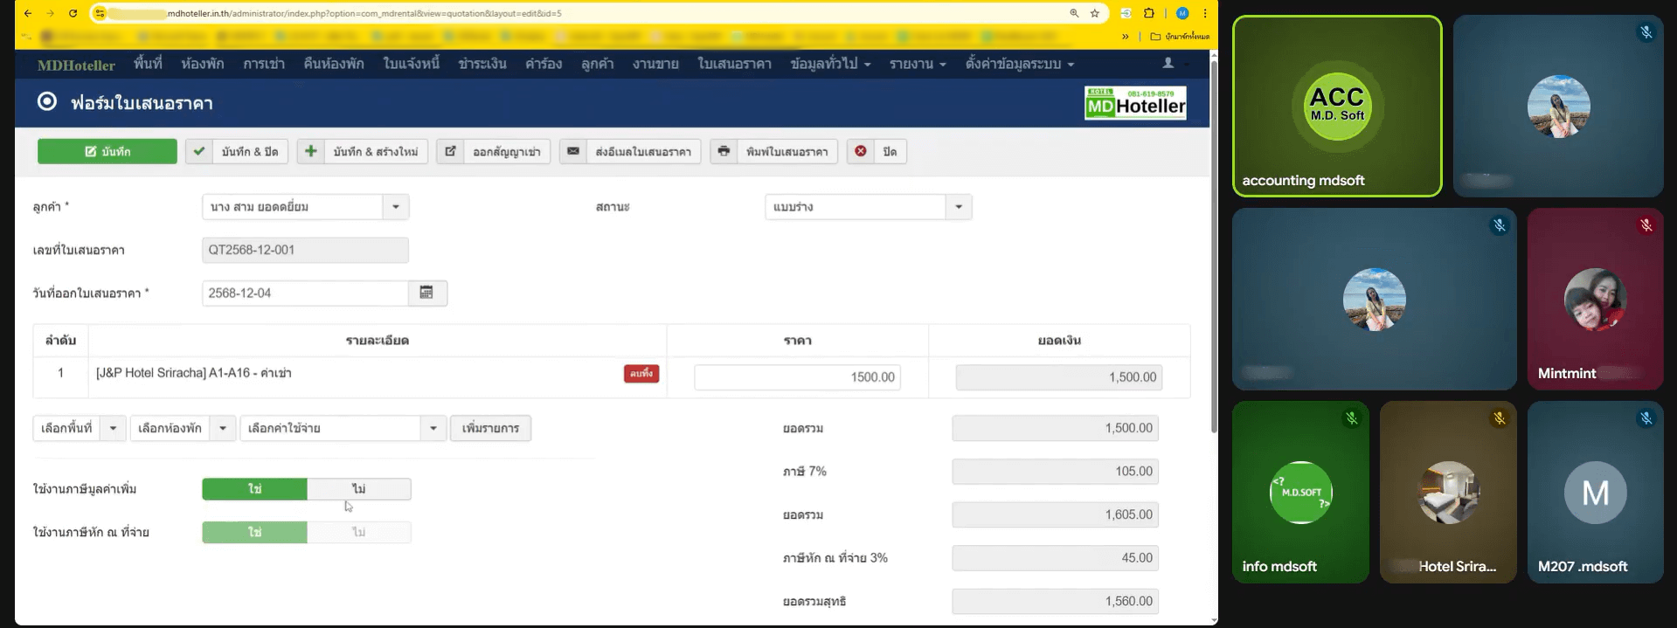Expand the เลือกค่าใช้จ่าย expense dropdown

click(x=433, y=428)
